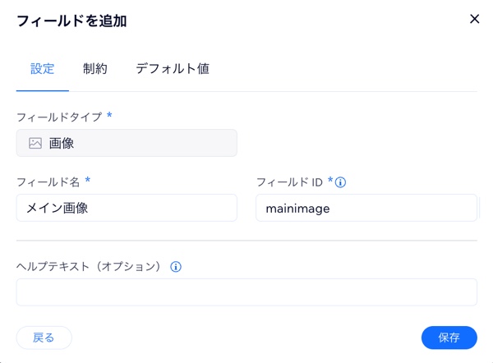Click the フィールドタイプ label
The image size is (493, 363).
[x=59, y=117]
